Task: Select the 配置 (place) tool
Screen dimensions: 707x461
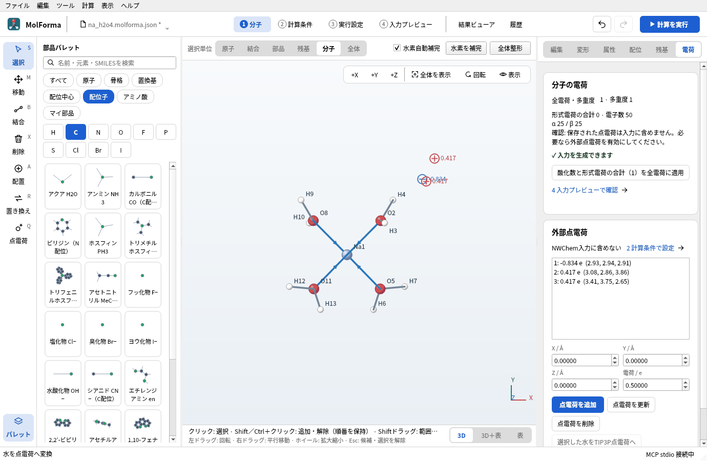Action: (18, 174)
